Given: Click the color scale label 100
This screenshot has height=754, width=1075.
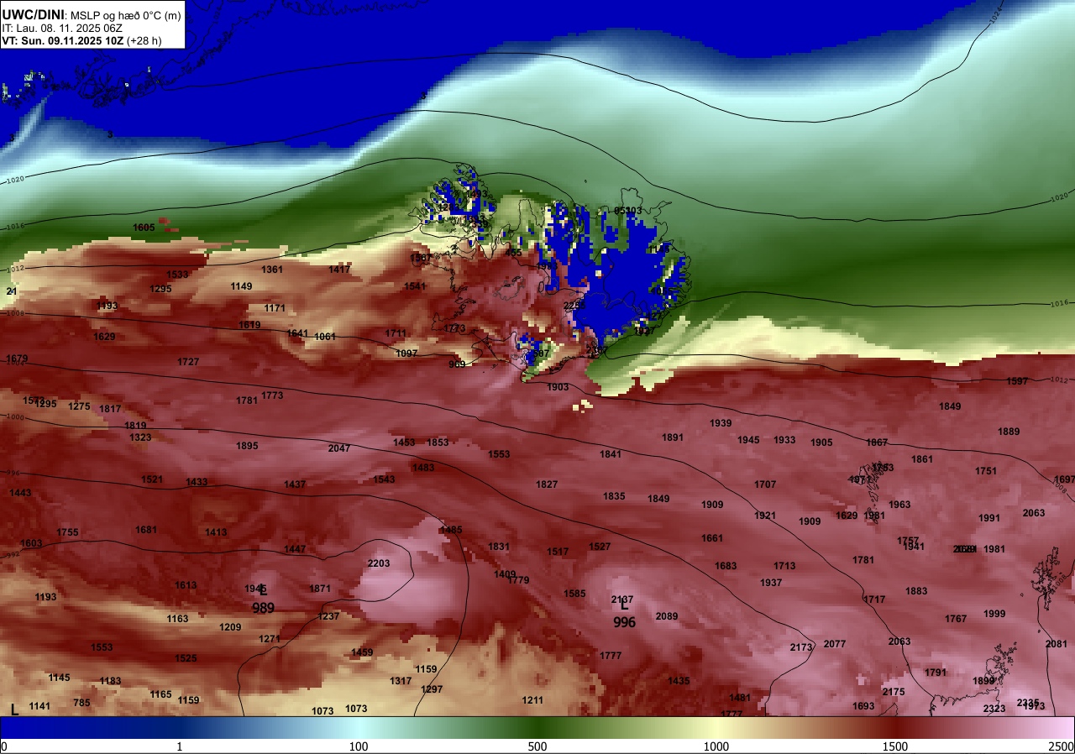Looking at the screenshot, I should click(359, 746).
